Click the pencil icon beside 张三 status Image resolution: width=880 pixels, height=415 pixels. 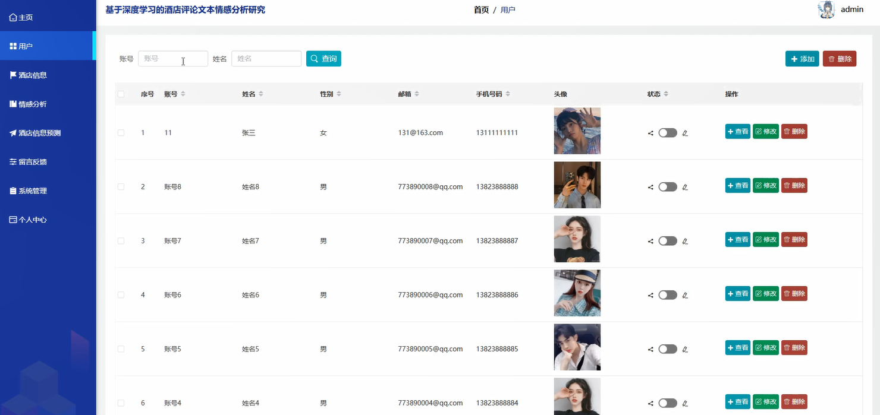point(685,133)
